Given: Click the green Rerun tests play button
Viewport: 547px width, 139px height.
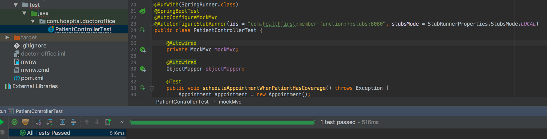Looking at the screenshot, I should 2,122.
